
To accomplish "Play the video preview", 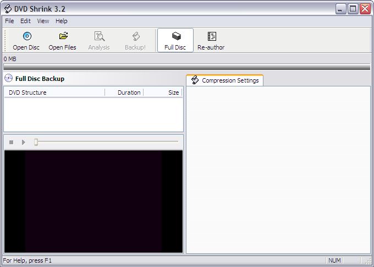I will (23, 143).
